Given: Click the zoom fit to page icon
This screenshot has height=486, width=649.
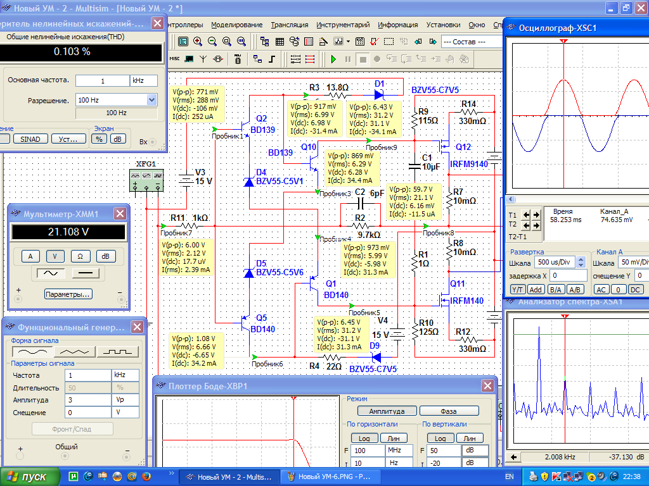Looking at the screenshot, I should [x=241, y=42].
